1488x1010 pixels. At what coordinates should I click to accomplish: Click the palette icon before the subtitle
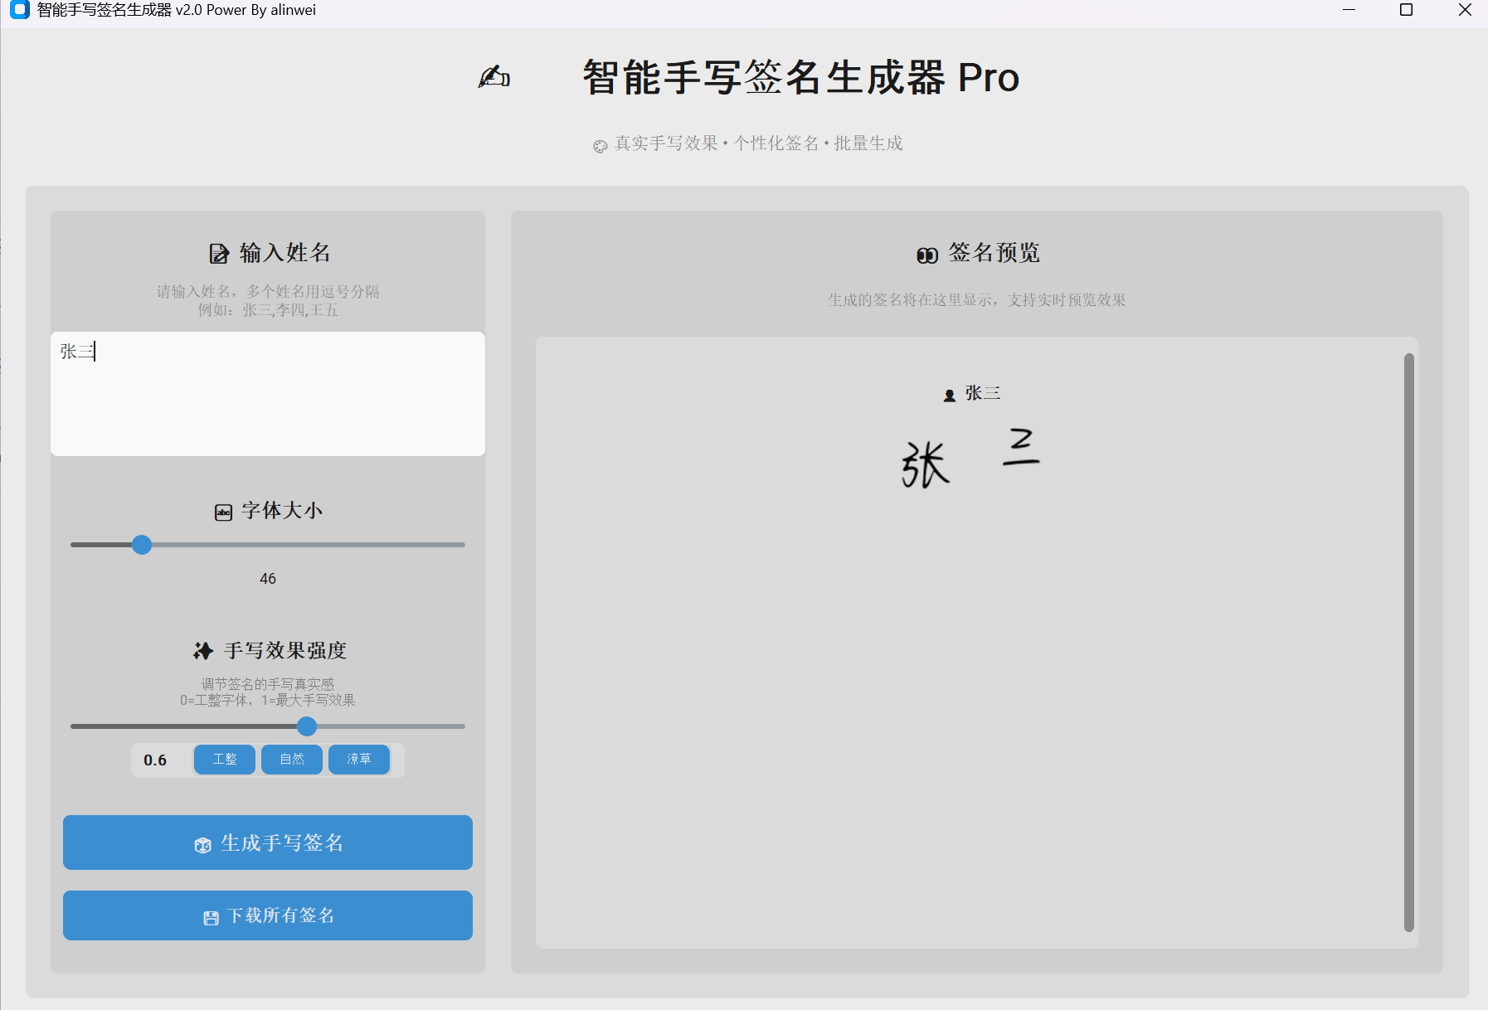601,147
